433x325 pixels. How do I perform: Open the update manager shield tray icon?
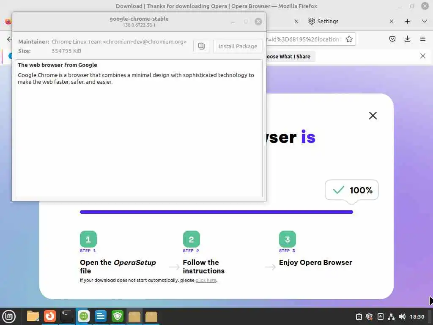click(369, 317)
